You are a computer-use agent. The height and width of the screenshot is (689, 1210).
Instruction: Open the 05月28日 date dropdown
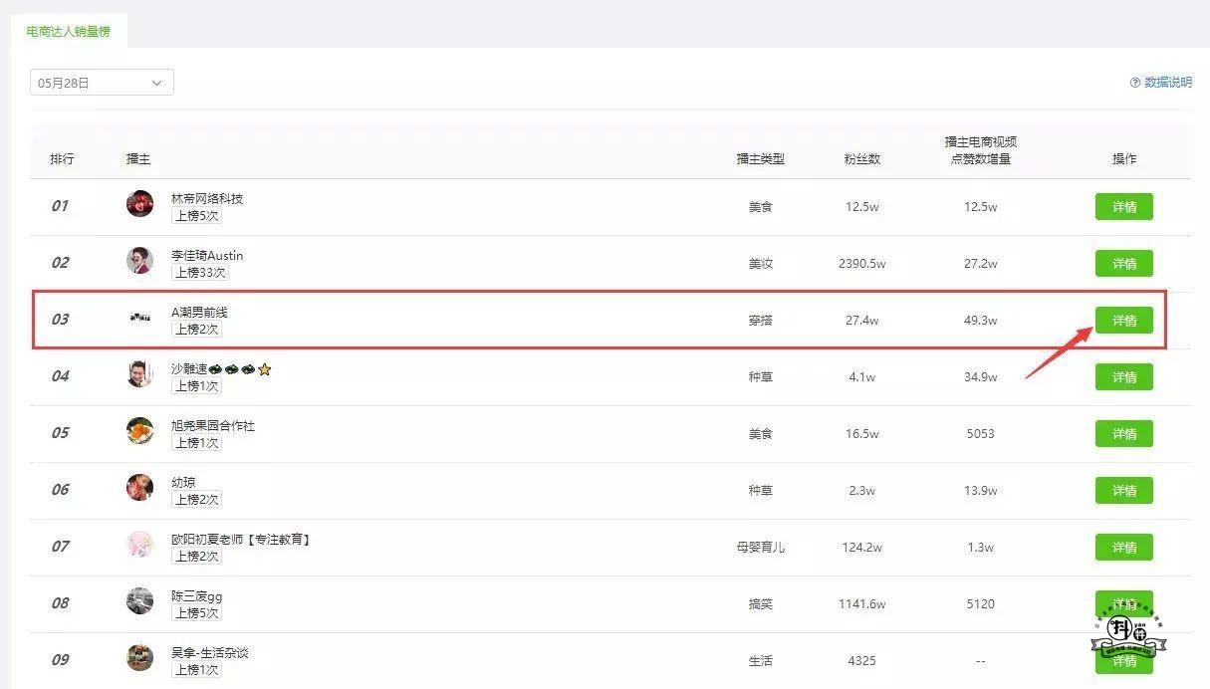102,83
